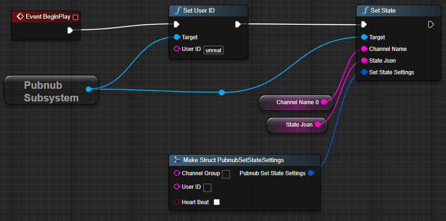Click the User ID text field containing unreal
This screenshot has height=221, width=446.
213,50
